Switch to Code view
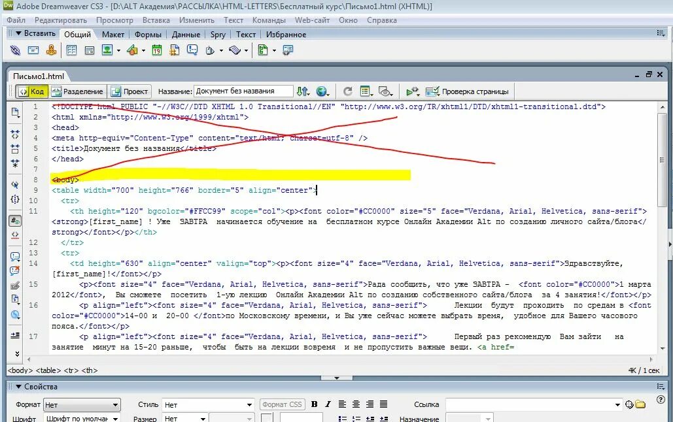This screenshot has width=673, height=422. pos(32,91)
